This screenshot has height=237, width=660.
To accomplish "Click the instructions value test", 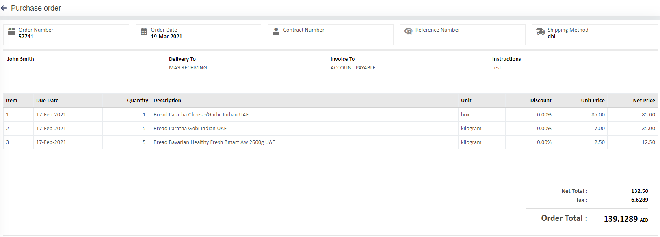I will [x=497, y=68].
